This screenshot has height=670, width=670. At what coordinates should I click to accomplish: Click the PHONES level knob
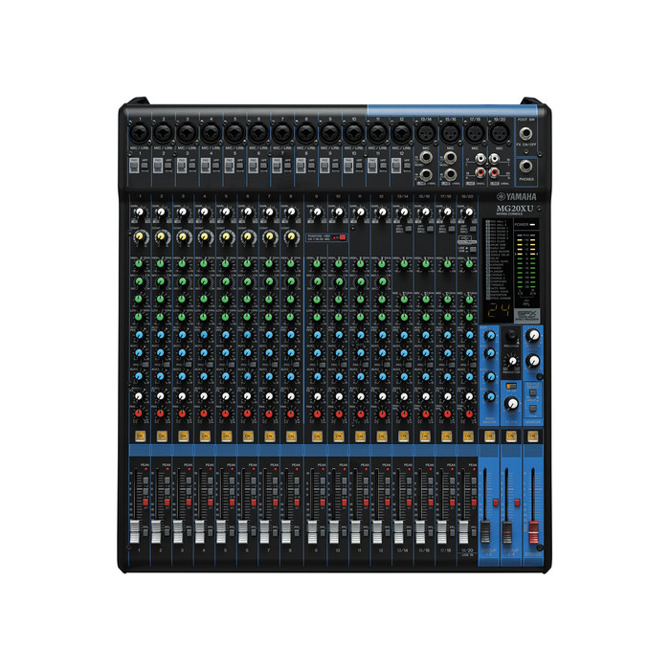(533, 362)
